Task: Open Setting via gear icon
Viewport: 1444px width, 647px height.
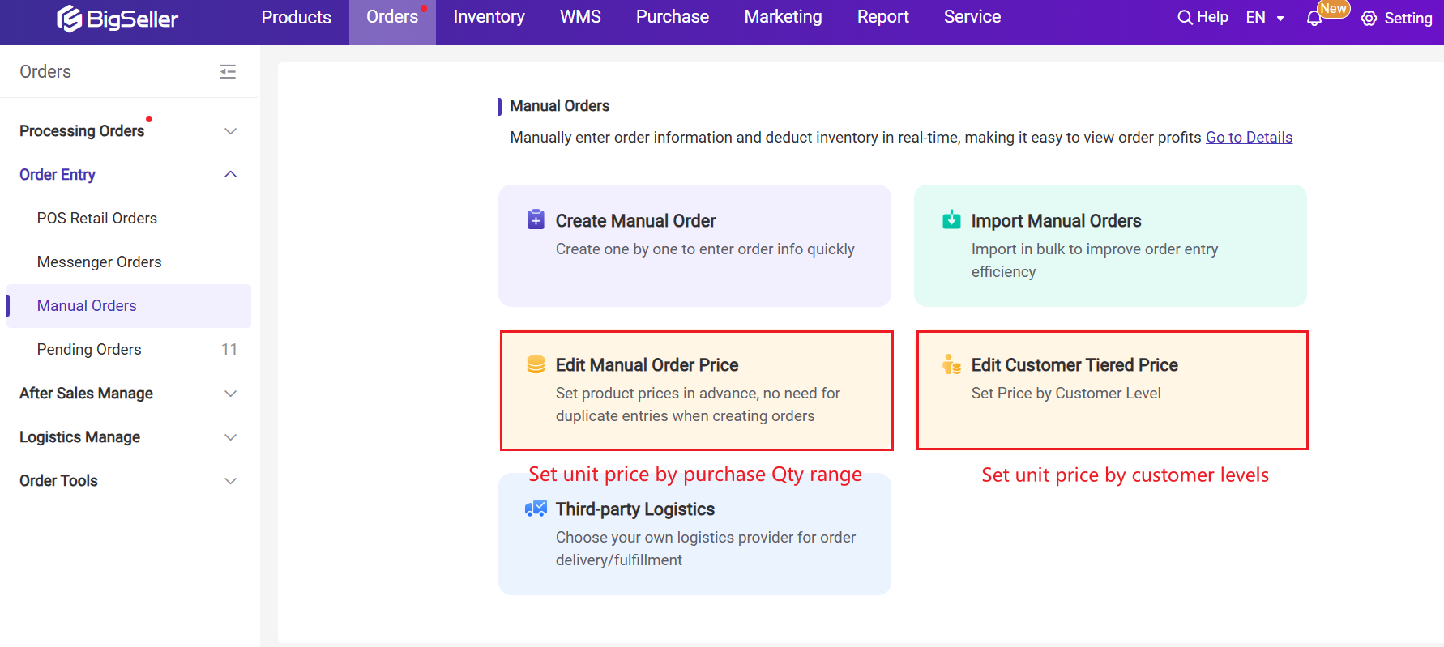Action: pyautogui.click(x=1369, y=19)
